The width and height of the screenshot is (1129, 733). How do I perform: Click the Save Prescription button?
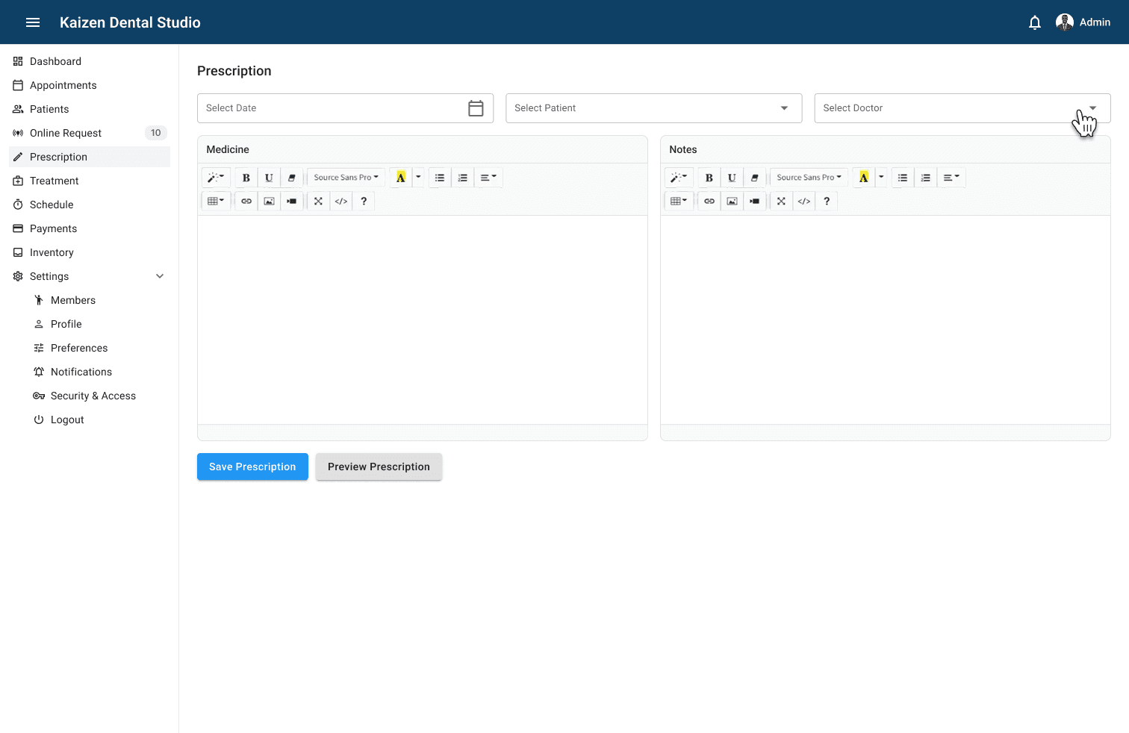coord(252,467)
